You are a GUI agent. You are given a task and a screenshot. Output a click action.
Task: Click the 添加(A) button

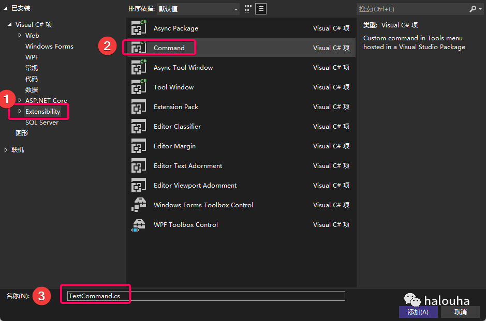(418, 312)
